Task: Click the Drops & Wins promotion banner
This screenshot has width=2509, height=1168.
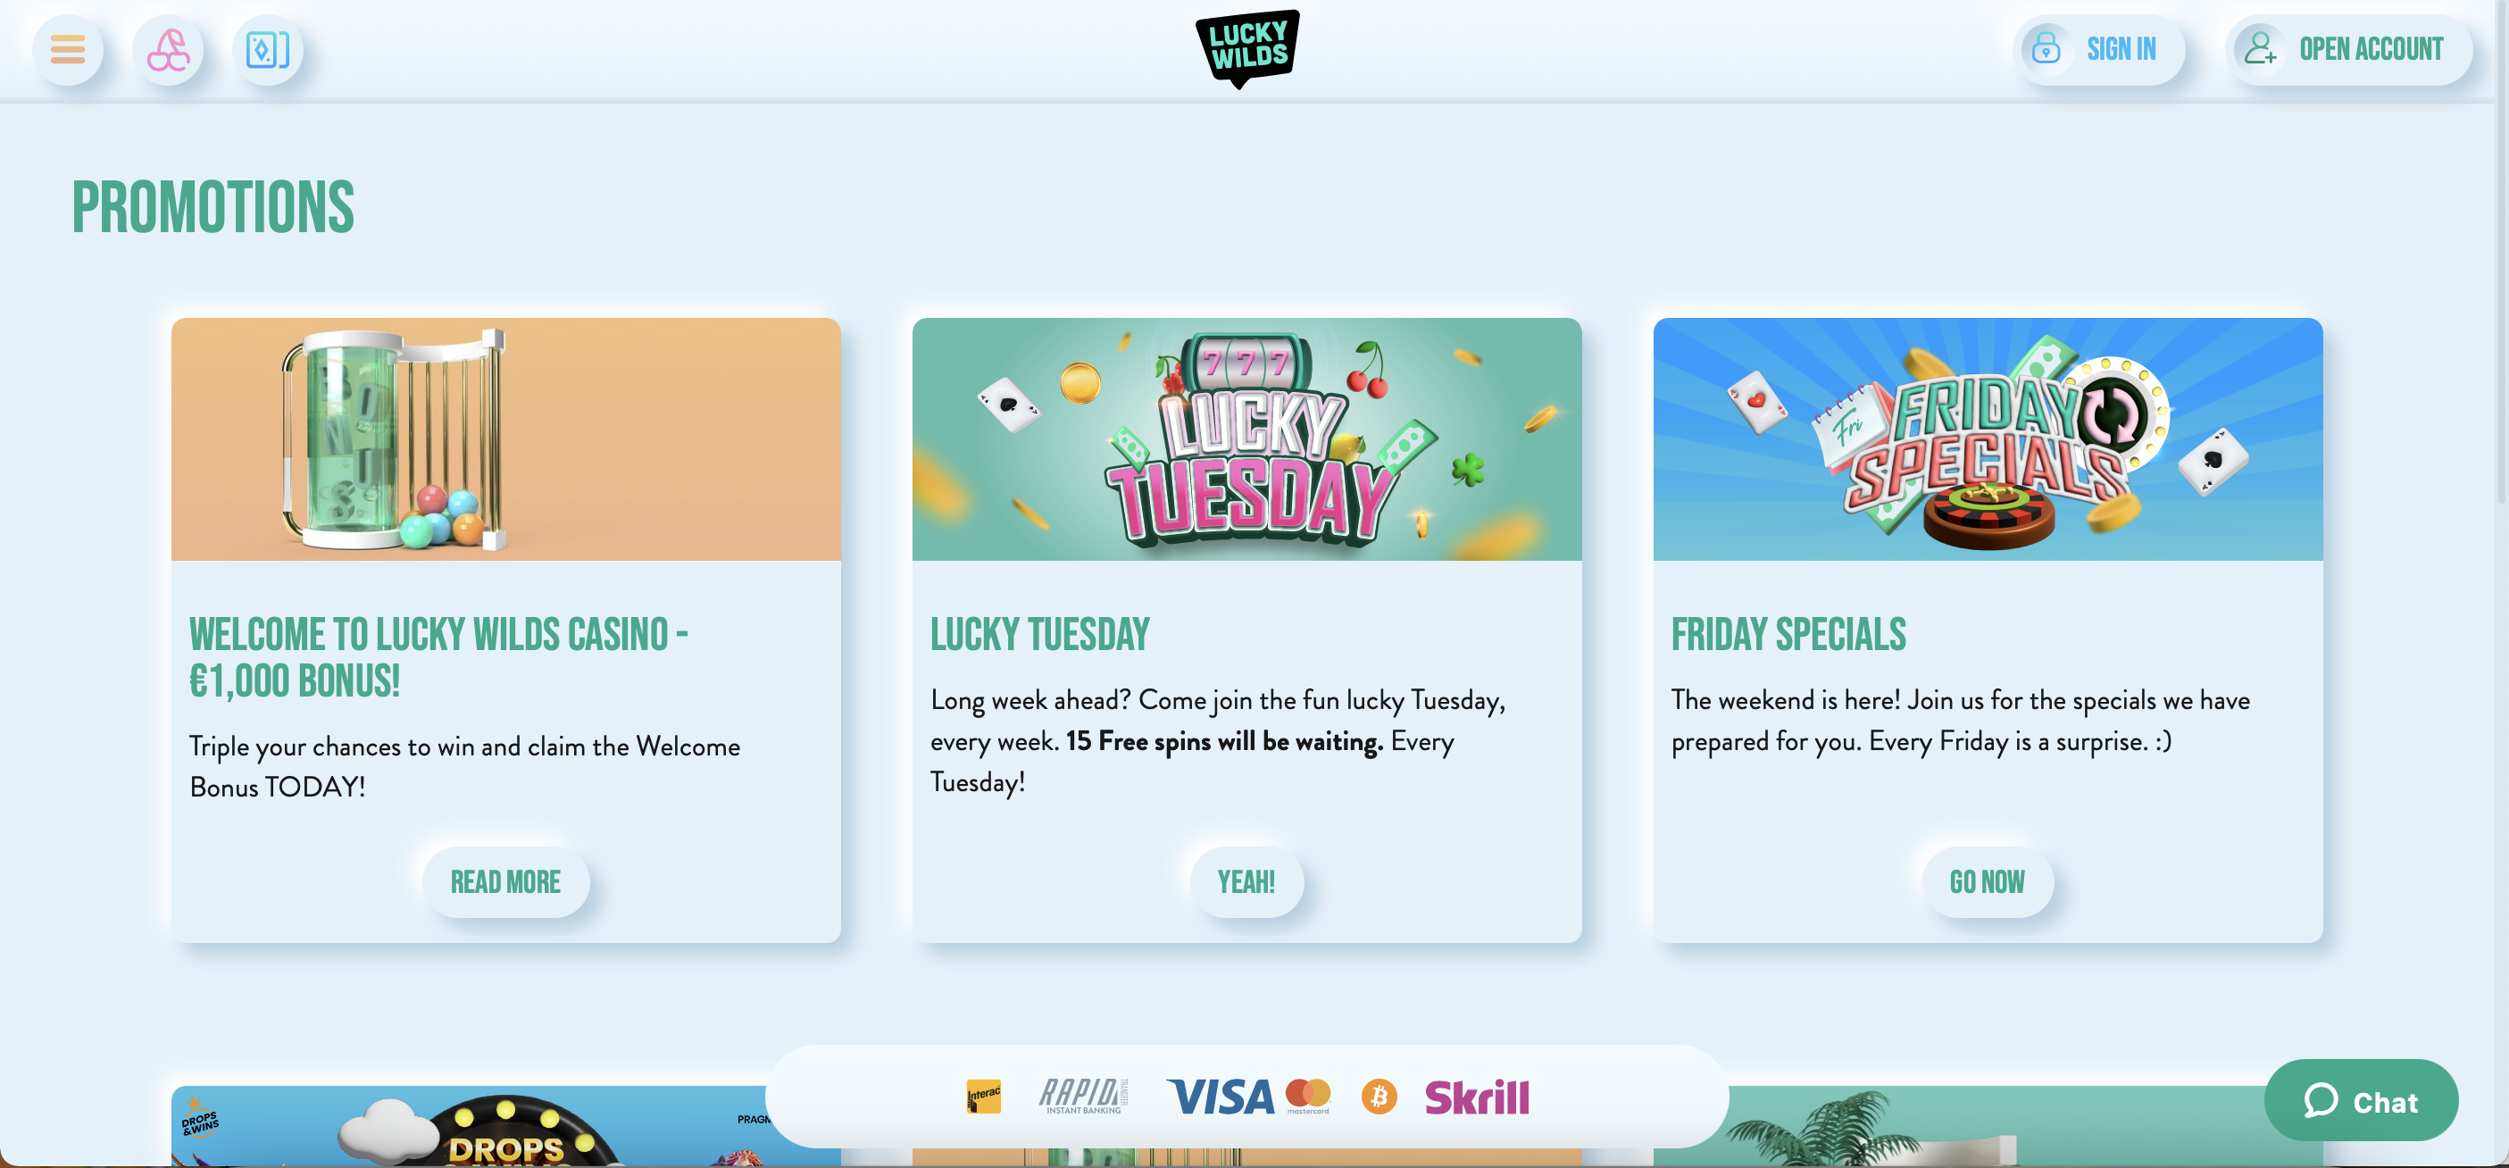Action: pos(468,1127)
